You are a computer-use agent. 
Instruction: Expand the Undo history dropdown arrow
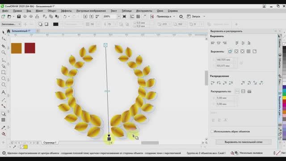[x=69, y=17]
